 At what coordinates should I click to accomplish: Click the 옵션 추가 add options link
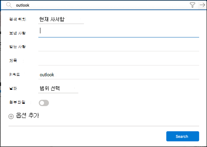[27, 116]
